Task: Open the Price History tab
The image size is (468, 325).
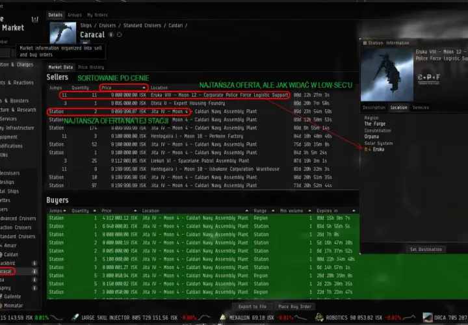Action: tap(91, 67)
